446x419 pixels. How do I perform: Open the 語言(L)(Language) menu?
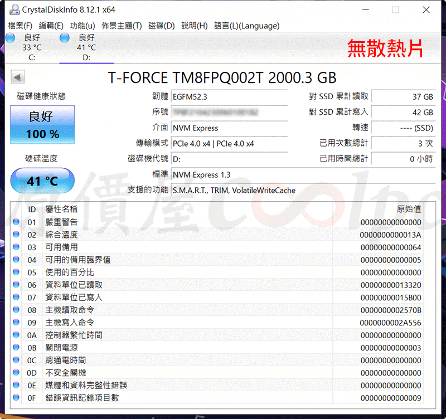tap(247, 26)
